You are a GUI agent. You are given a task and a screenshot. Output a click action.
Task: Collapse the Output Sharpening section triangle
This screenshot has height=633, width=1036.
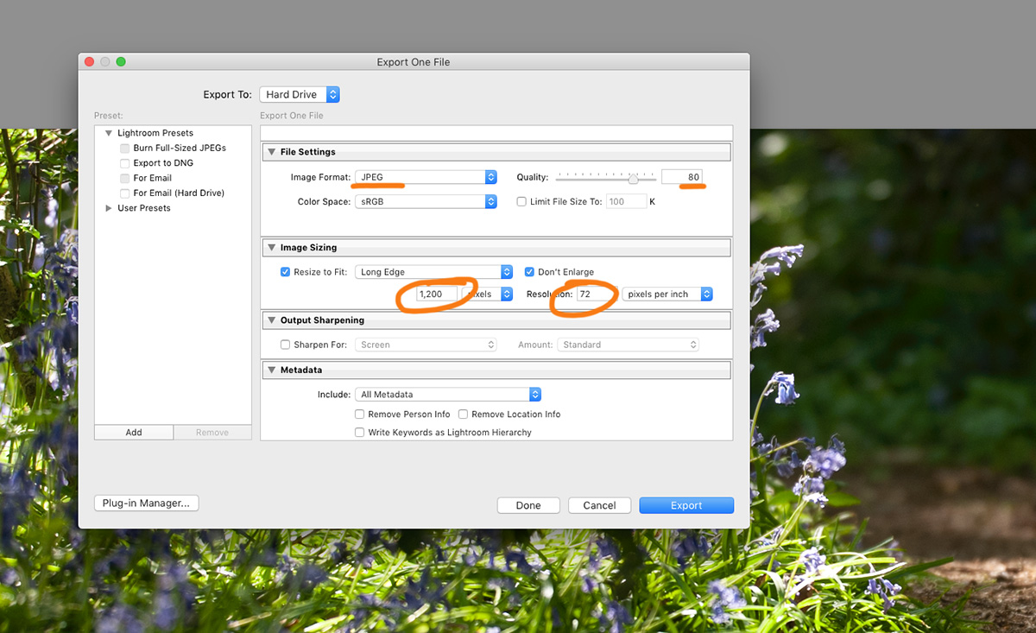[270, 320]
